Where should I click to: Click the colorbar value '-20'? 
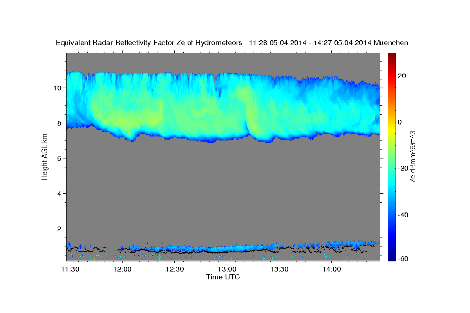404,168
